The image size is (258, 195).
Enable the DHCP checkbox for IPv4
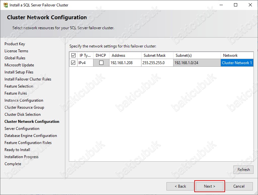[x=101, y=63]
